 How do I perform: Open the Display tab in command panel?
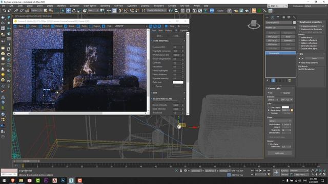click(x=289, y=17)
